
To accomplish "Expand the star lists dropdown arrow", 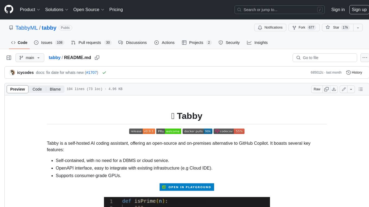I will [358, 28].
